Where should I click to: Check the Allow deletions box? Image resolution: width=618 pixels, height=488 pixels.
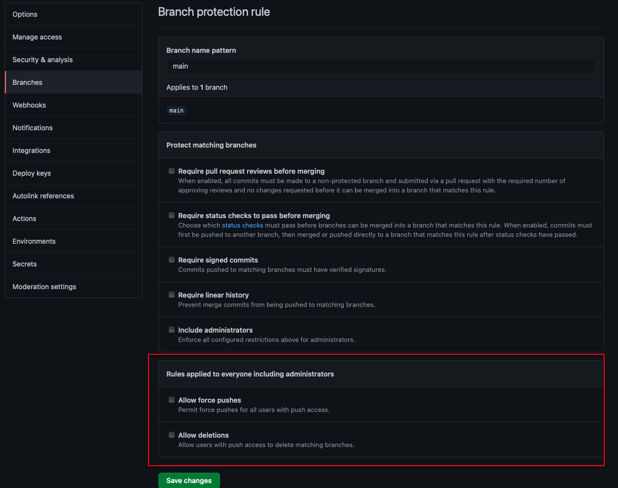pyautogui.click(x=172, y=435)
